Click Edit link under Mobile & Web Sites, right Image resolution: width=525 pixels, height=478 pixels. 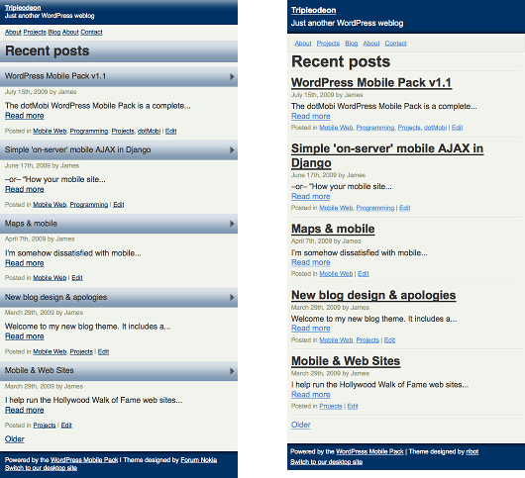[x=353, y=406]
